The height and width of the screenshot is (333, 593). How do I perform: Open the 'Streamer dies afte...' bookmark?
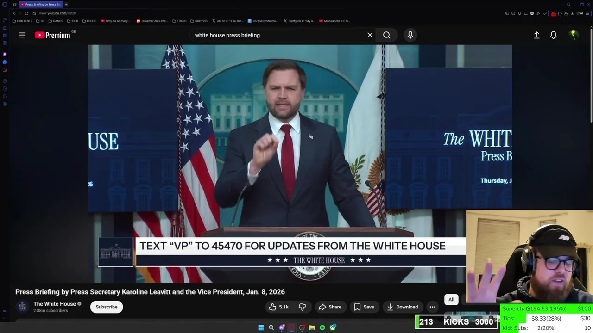(x=152, y=21)
